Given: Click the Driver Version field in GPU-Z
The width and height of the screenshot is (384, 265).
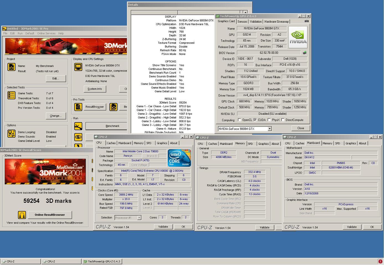Looking at the screenshot, I should pyautogui.click(x=272, y=95).
